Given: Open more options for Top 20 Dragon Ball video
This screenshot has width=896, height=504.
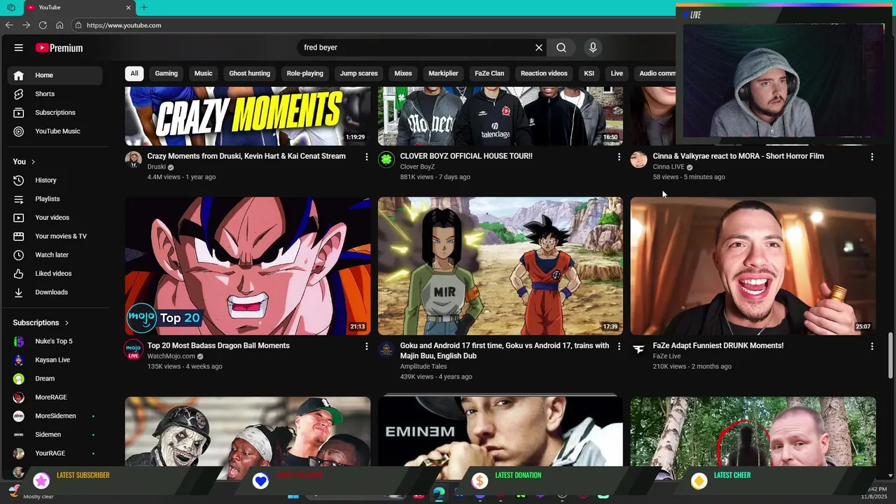Looking at the screenshot, I should click(x=366, y=346).
